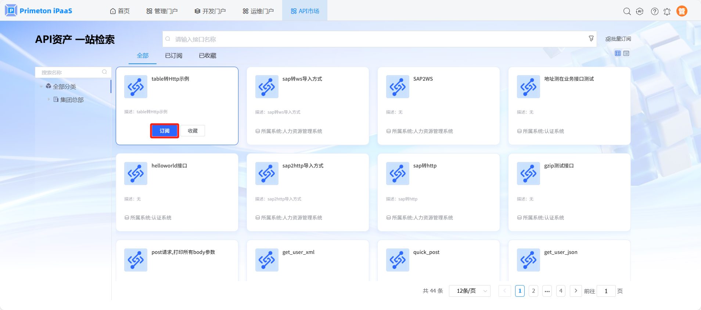Click the SAP2WS API card icon

[397, 87]
